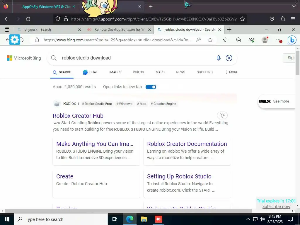300x225 pixels.
Task: Expand the MORE search categories menu
Action: [232, 72]
